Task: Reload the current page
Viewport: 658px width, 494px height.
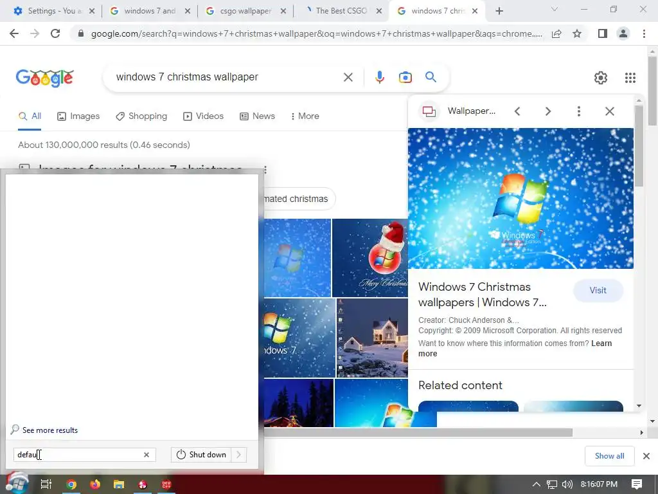Action: 55,33
